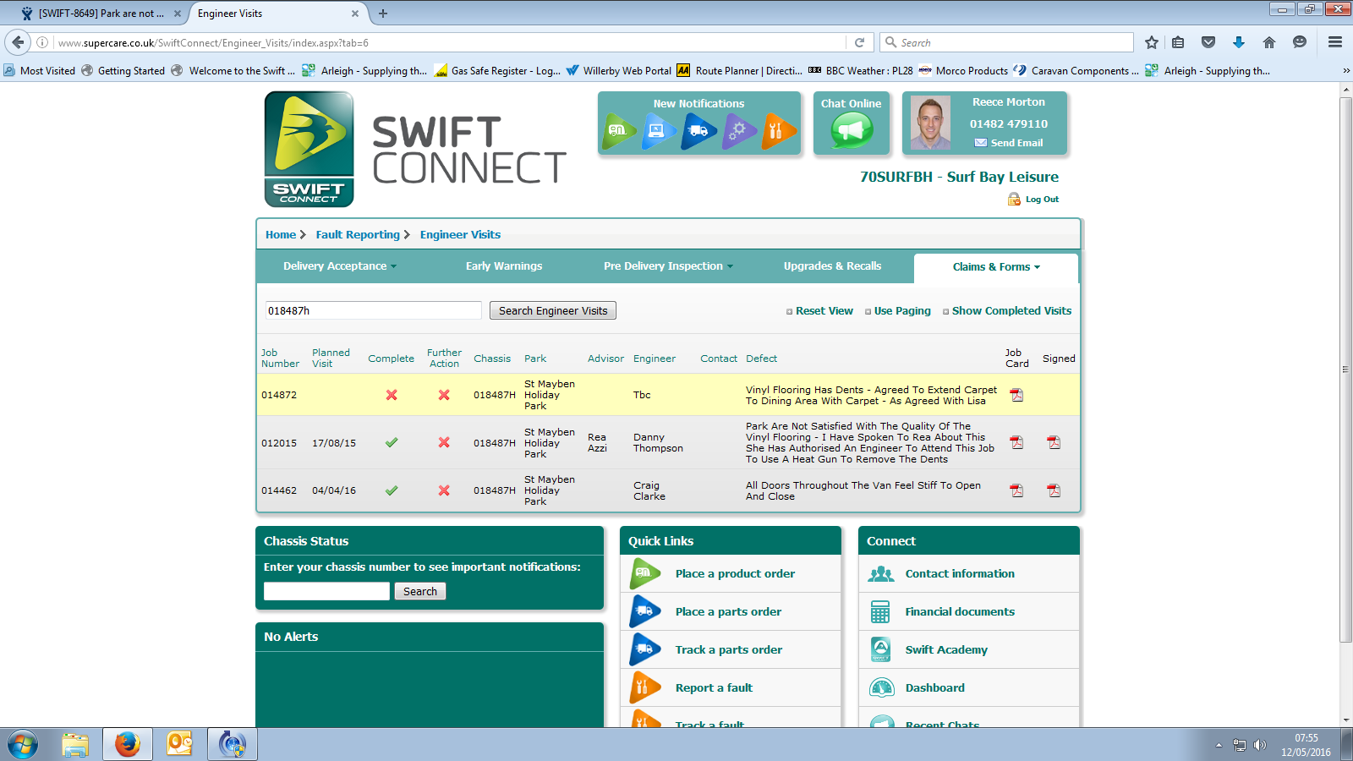Open Chat Online megaphone icon
Viewport: 1353px width, 761px height.
coord(851,131)
